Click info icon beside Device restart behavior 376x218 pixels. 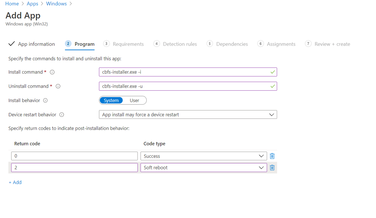coord(62,115)
